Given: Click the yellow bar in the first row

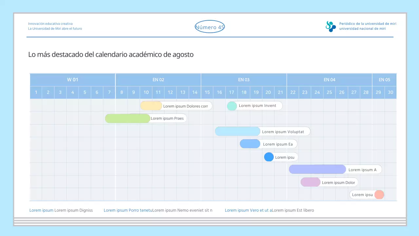Looking at the screenshot, I should tap(151, 106).
